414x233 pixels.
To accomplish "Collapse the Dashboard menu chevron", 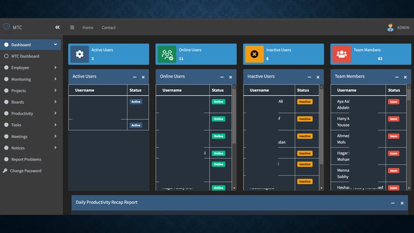I will 56,45.
